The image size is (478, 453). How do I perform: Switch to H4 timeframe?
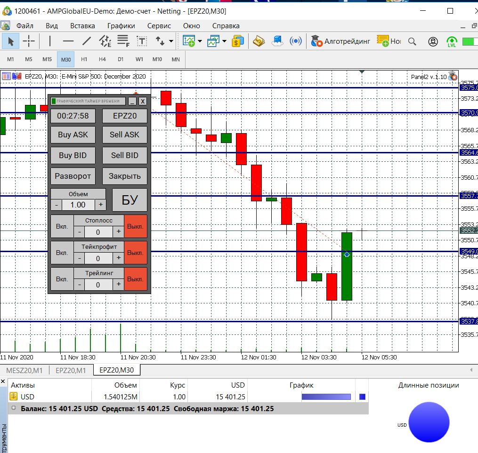[103, 59]
